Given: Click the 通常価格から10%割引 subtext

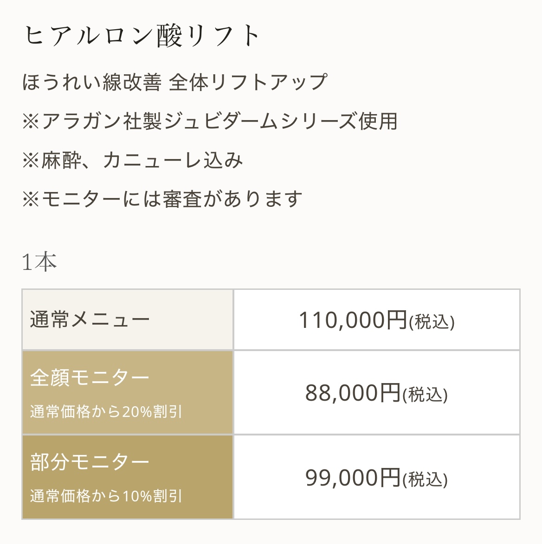Looking at the screenshot, I should click(106, 496).
